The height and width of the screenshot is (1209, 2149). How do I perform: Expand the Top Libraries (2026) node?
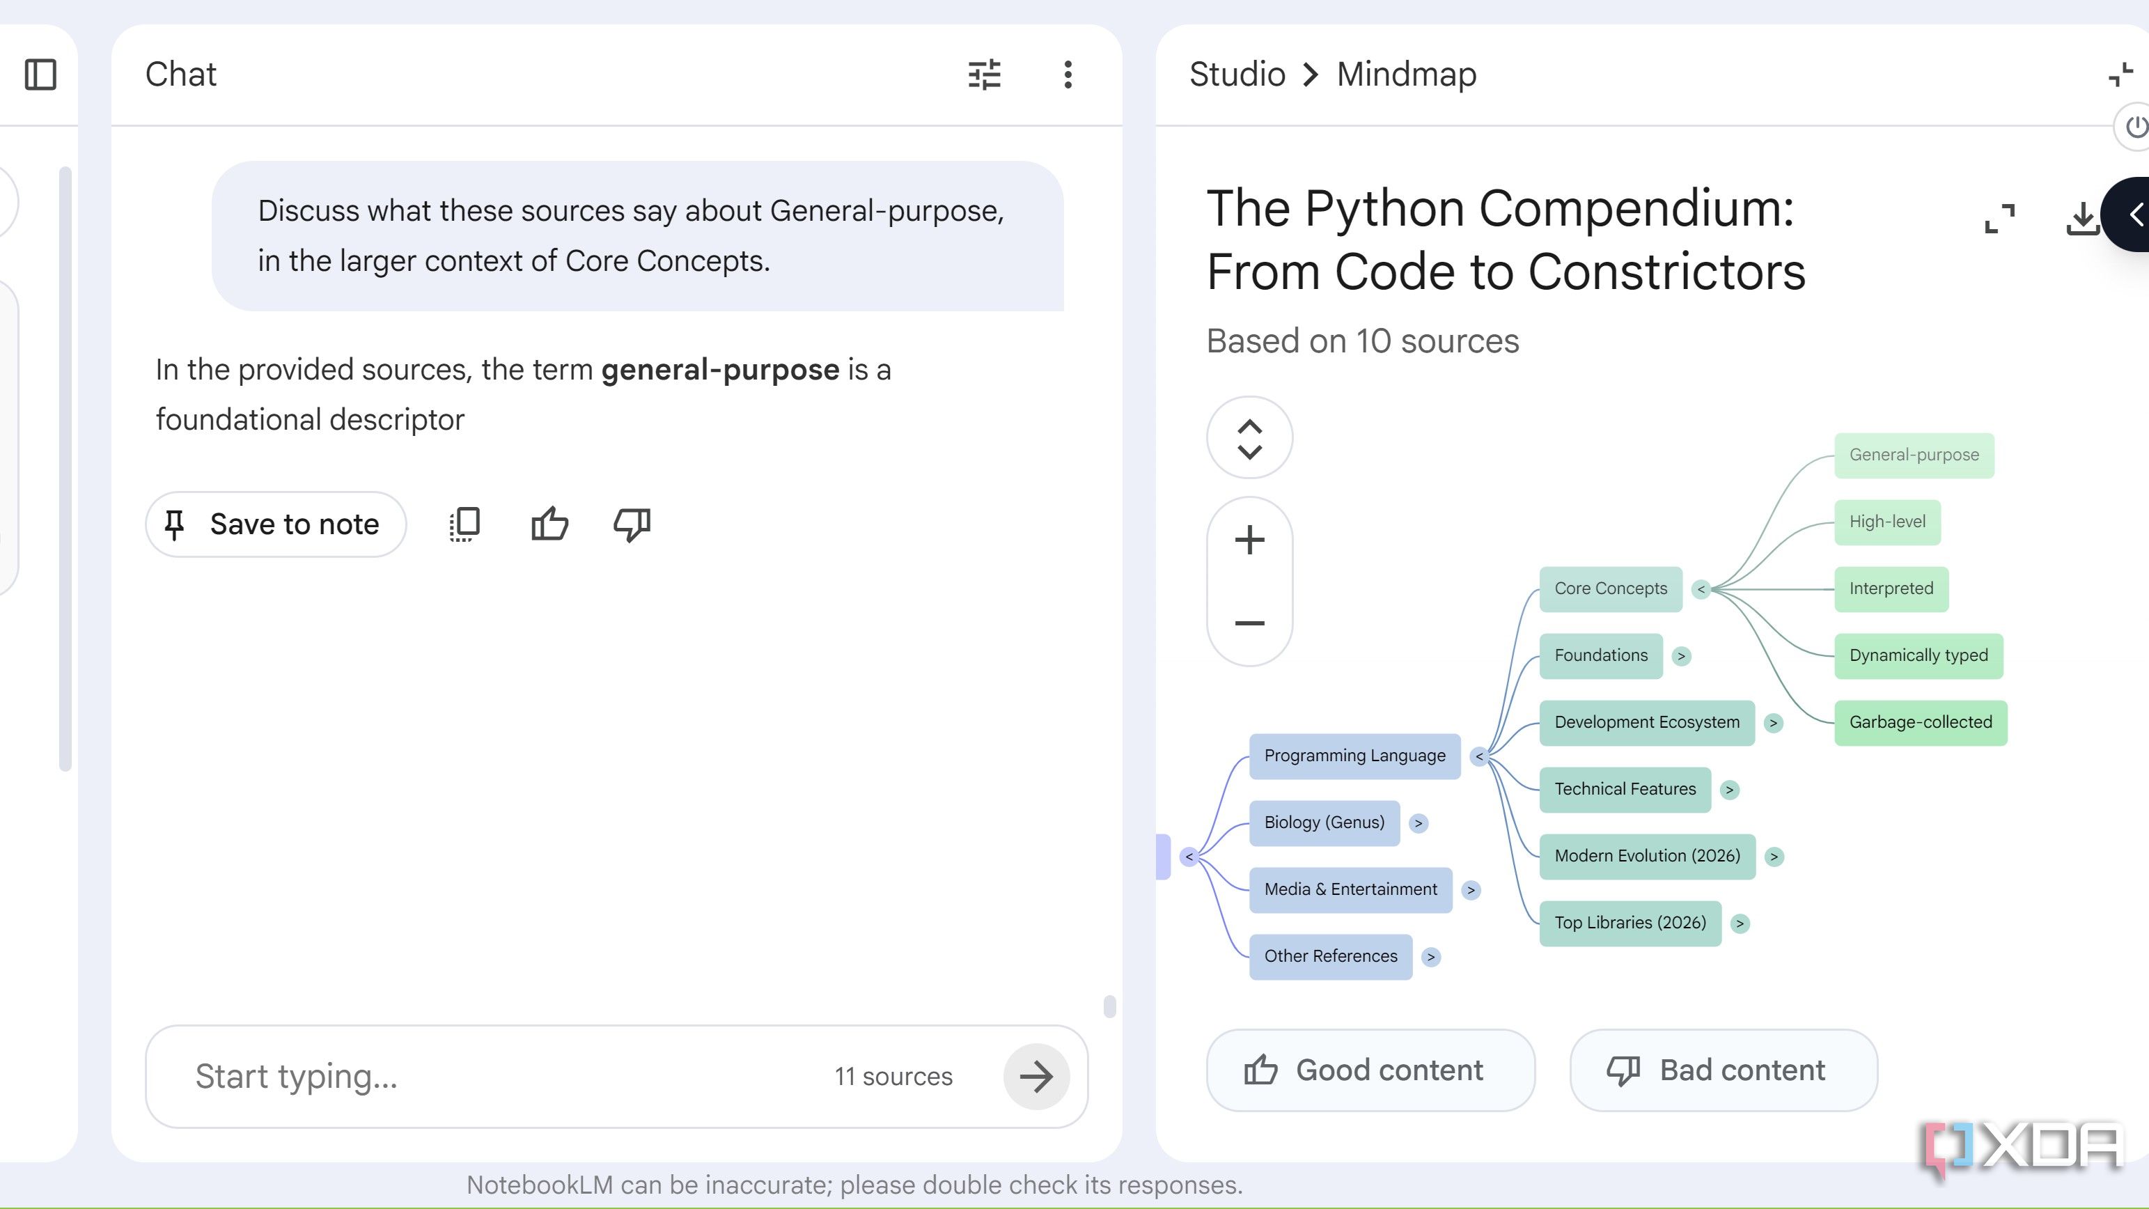[x=1740, y=923]
